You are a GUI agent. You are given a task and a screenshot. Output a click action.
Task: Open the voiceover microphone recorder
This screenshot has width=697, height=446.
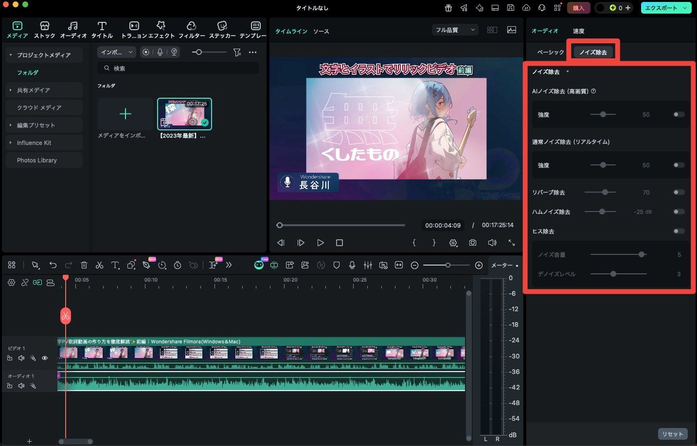click(x=352, y=265)
